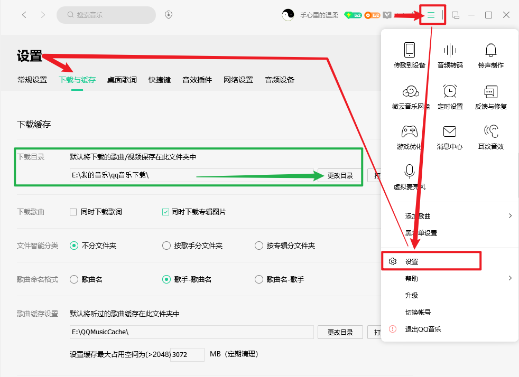Viewport: 519px width, 377px height.
Task: Click the 文件智能分类 label
Action: 38,246
